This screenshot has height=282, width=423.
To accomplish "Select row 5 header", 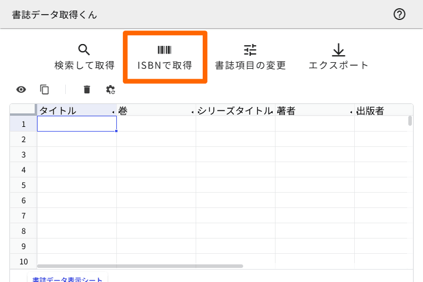I will point(23,185).
